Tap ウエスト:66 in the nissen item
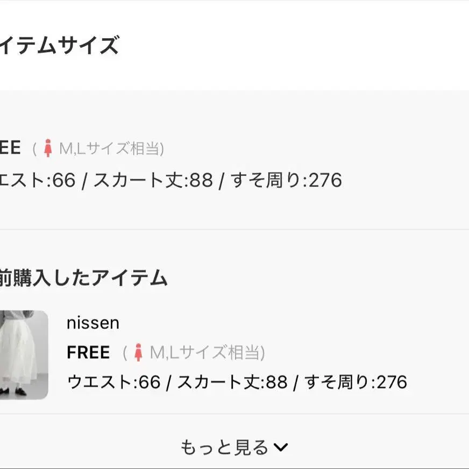 coord(113,382)
